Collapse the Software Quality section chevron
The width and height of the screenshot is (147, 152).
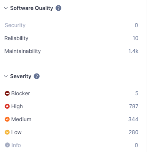[6, 8]
